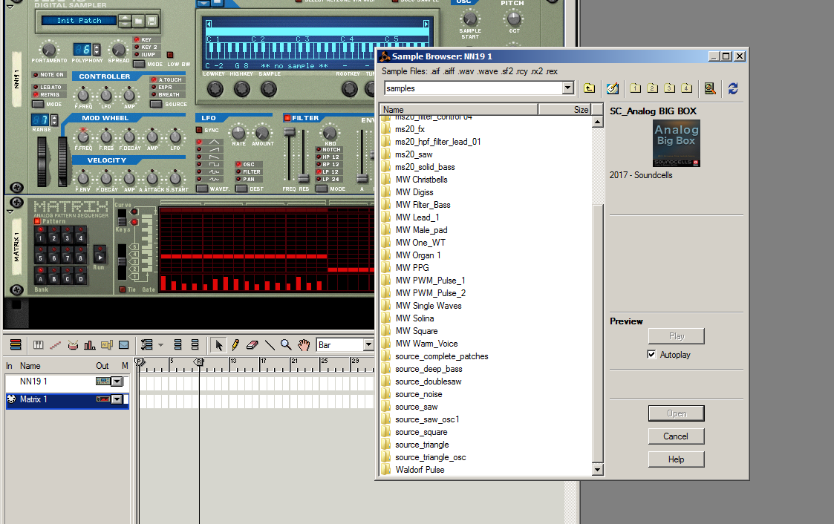Toggle the NN19 Low BW button
The width and height of the screenshot is (834, 524).
[x=170, y=55]
